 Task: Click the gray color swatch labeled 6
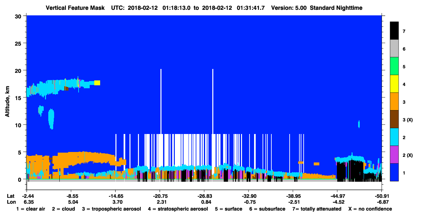394,49
